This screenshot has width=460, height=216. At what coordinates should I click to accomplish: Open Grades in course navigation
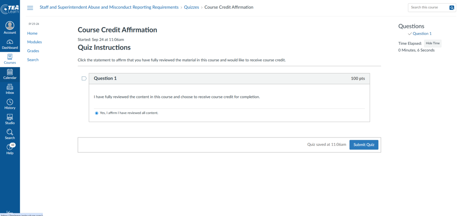[x=33, y=51]
